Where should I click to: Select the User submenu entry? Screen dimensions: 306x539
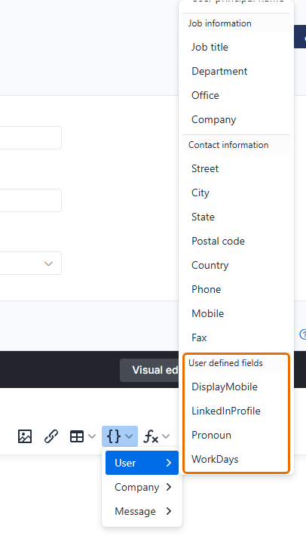point(142,463)
